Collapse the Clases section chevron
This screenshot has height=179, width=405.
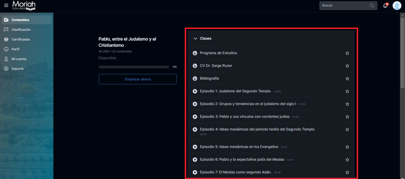coord(195,38)
